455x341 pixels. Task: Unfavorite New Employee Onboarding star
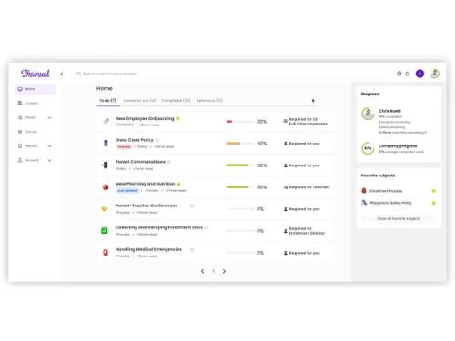(x=178, y=118)
